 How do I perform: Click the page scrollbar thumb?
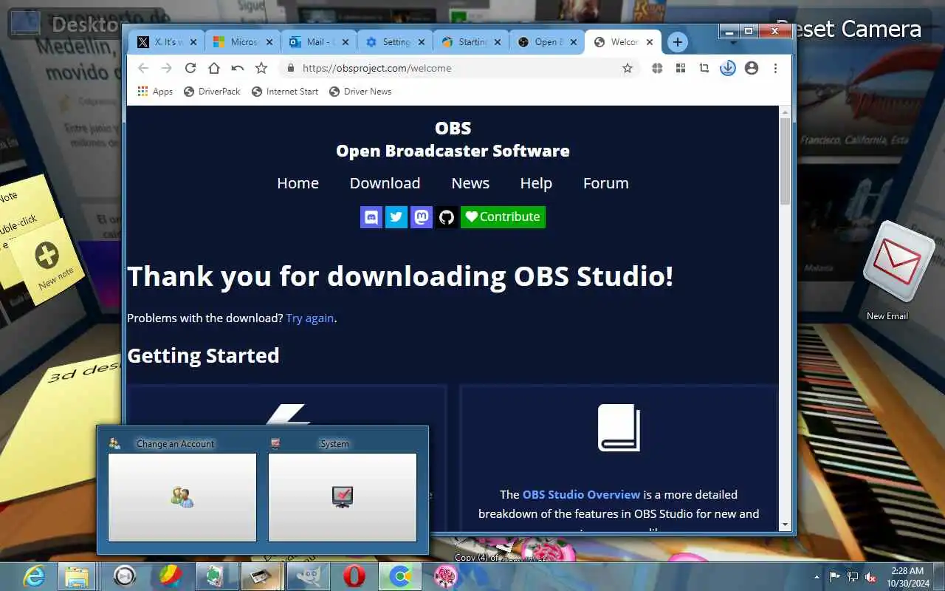[786, 161]
